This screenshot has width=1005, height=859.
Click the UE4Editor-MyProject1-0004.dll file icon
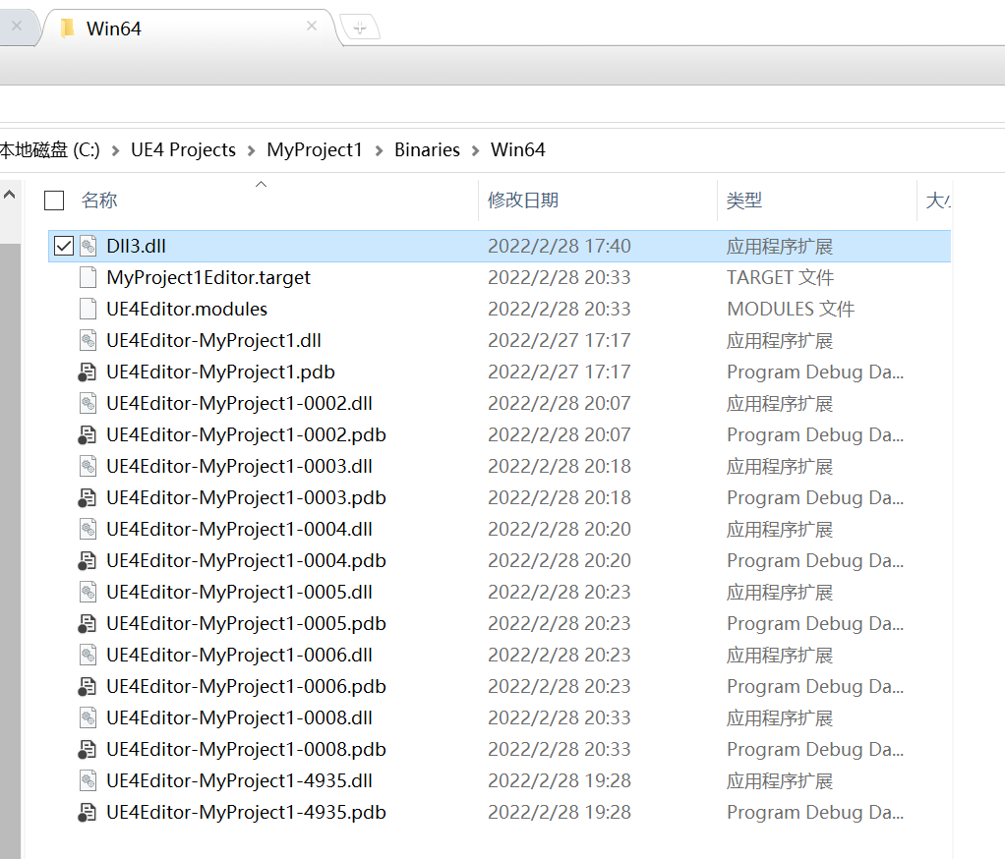tap(88, 529)
